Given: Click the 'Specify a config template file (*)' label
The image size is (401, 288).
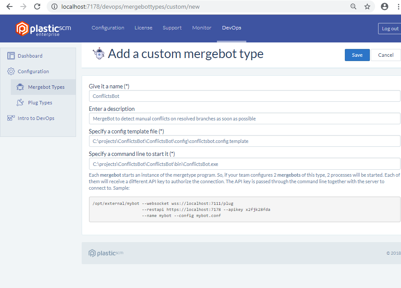Looking at the screenshot, I should (126, 132).
